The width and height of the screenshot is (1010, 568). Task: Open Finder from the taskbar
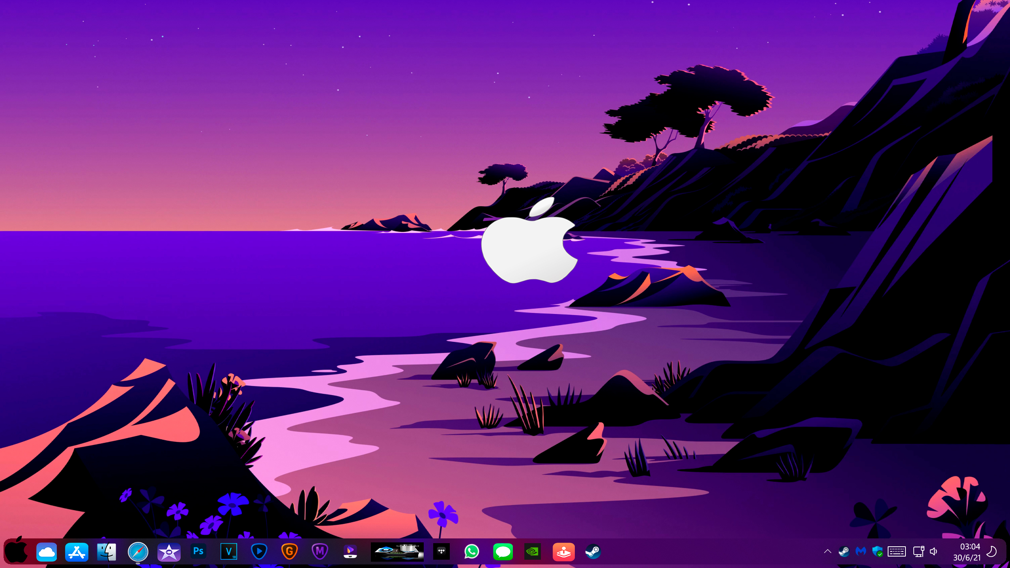click(107, 552)
